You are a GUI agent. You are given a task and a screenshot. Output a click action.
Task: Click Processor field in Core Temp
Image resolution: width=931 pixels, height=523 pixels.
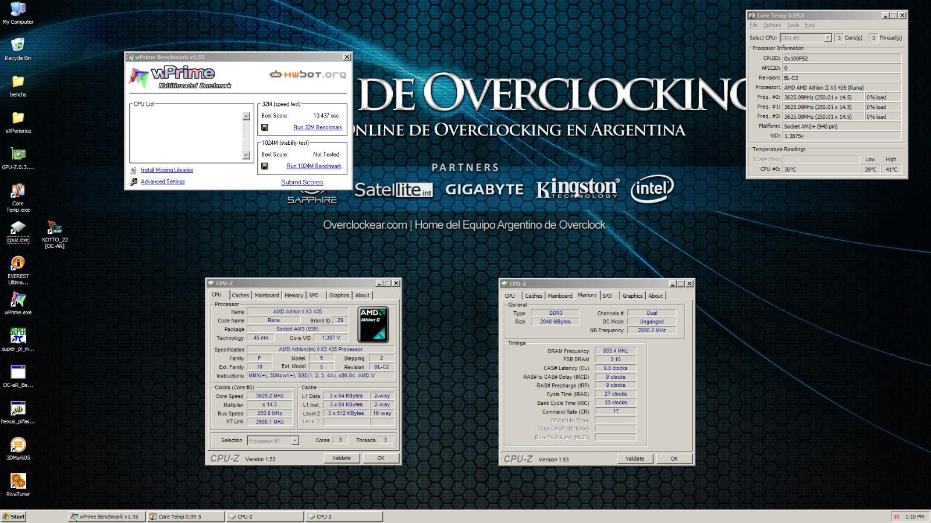click(x=842, y=88)
